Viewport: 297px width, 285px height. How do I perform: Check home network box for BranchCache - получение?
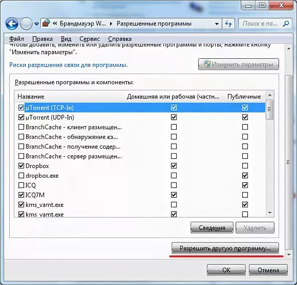[174, 146]
